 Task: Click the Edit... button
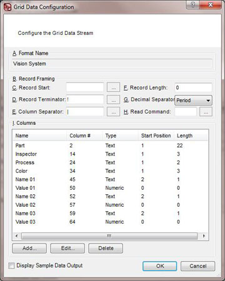(x=67, y=249)
